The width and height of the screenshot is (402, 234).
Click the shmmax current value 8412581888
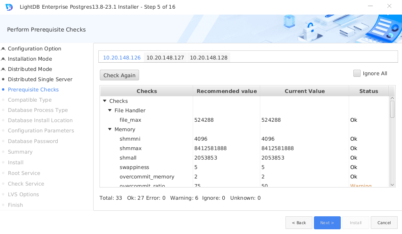(277, 148)
